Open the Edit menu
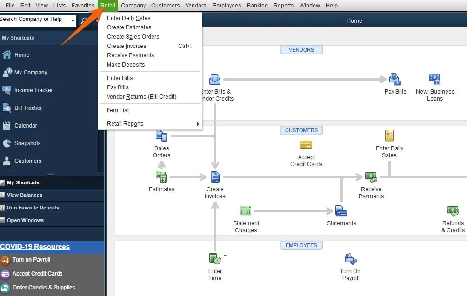Viewport: 467px width, 296px height. coord(25,6)
